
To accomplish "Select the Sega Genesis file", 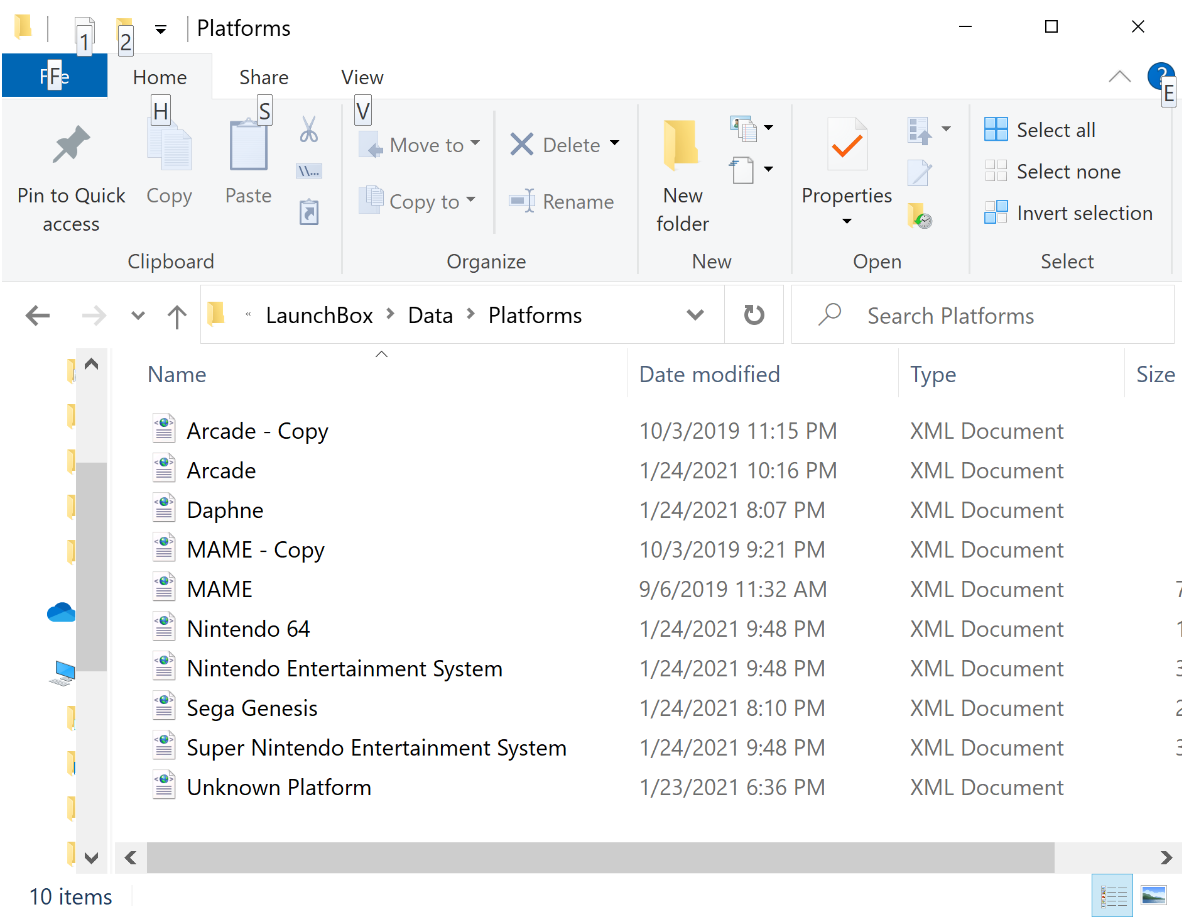I will [x=252, y=708].
